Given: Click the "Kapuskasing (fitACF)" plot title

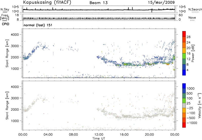Looking at the screenshot, I should coord(47,2).
